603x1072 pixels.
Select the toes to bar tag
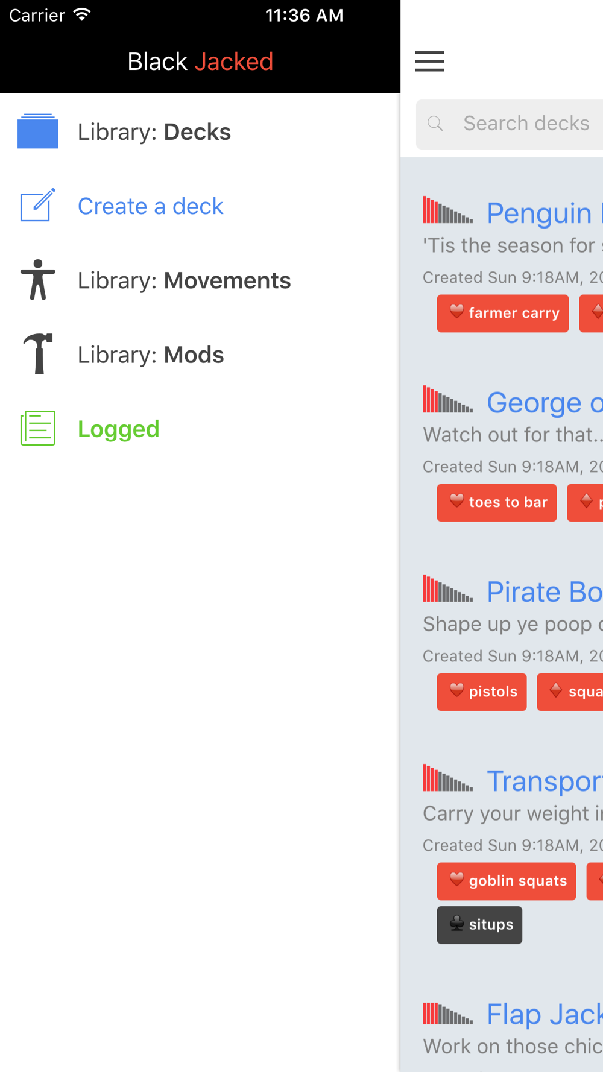click(497, 502)
